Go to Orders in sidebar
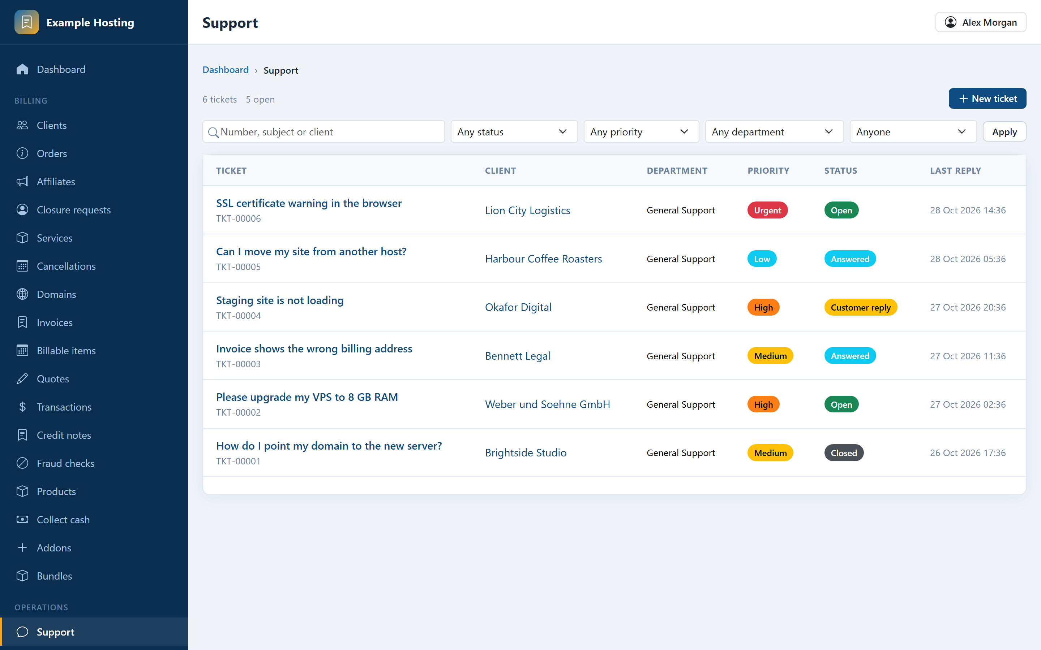 coord(94,153)
